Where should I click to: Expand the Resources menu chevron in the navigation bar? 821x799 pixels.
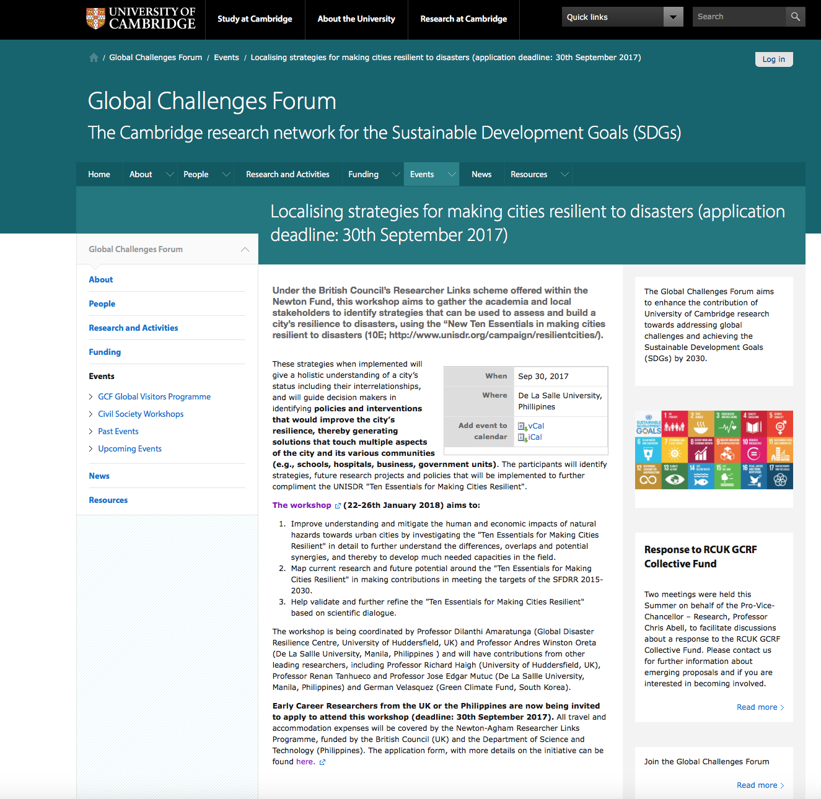click(564, 175)
